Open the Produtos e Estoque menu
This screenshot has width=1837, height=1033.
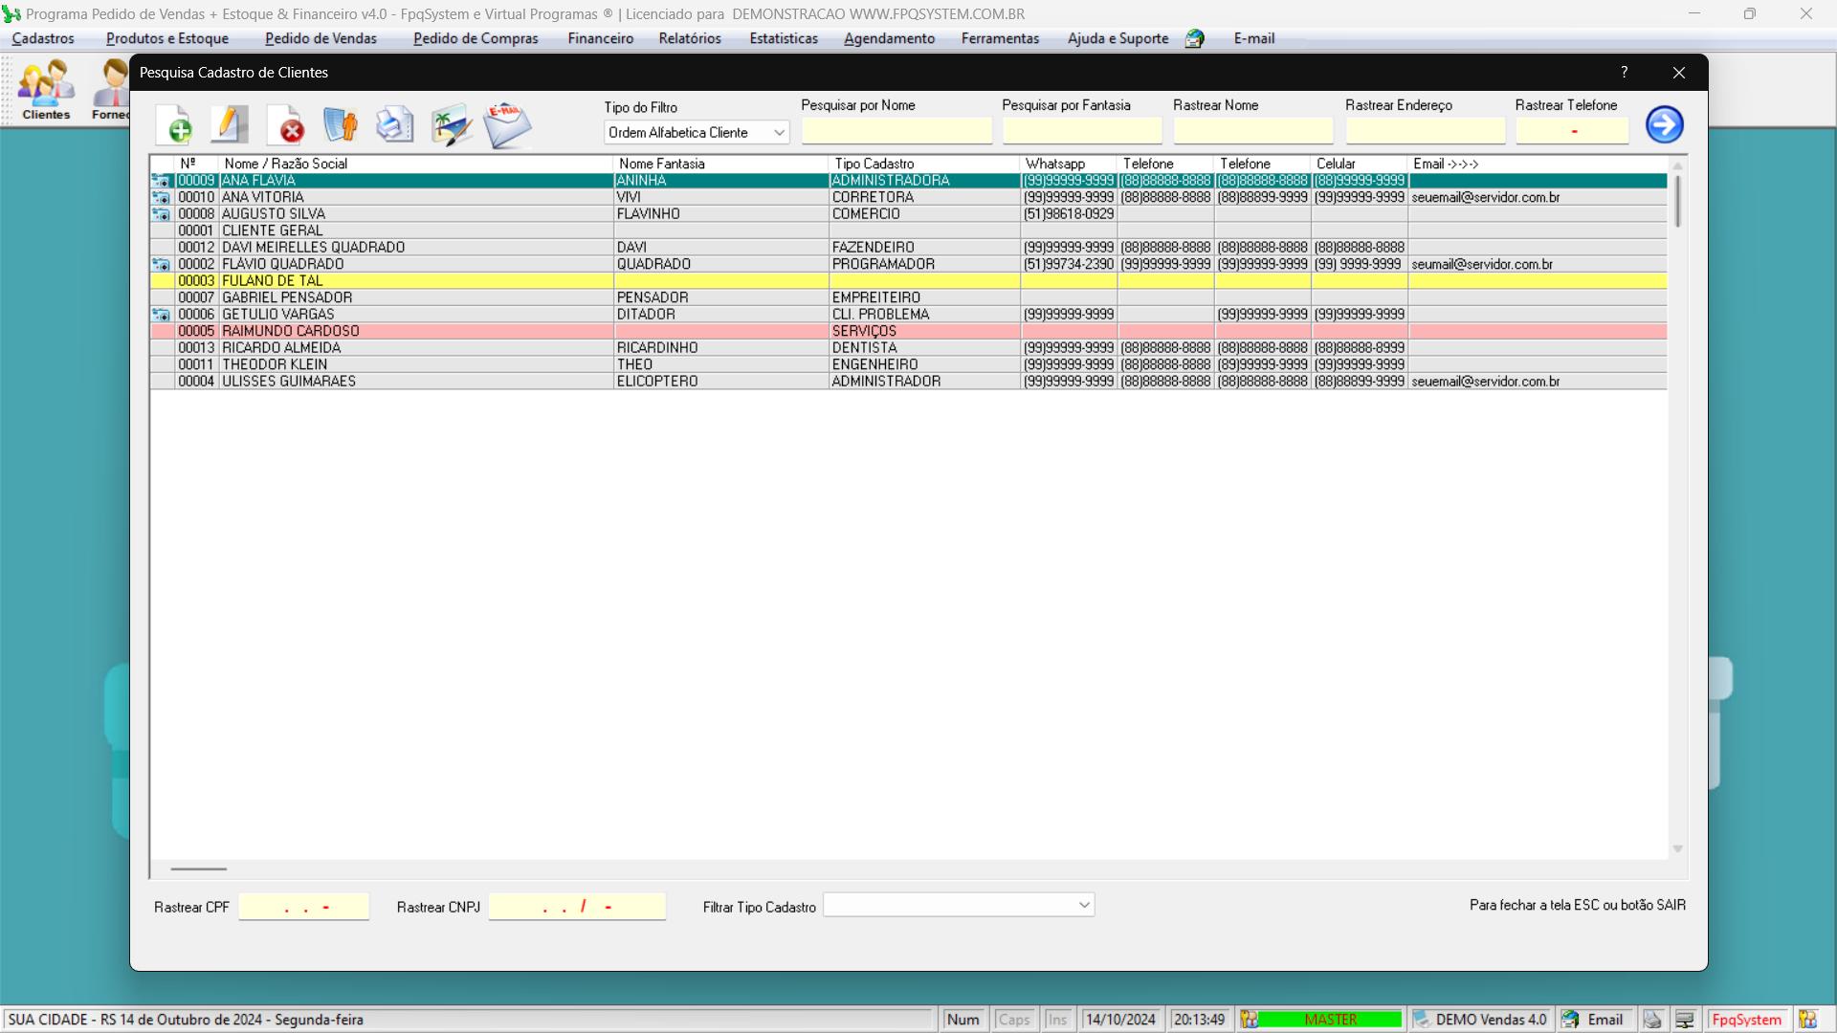(x=167, y=39)
